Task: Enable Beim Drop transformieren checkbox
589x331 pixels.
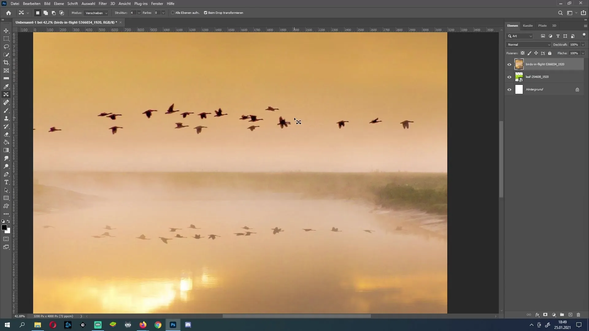Action: (206, 13)
